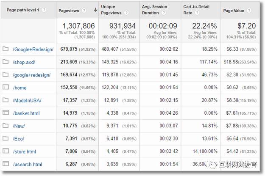Open the /shop.axd/ path link
This screenshot has width=265, height=176.
click(x=24, y=62)
